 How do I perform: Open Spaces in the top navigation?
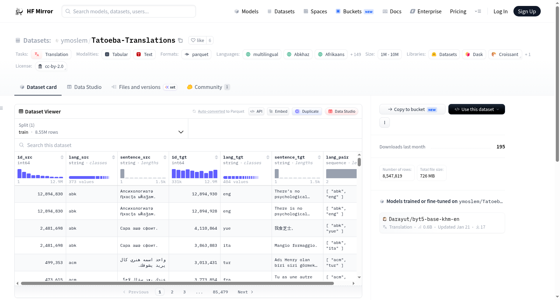coord(315,12)
